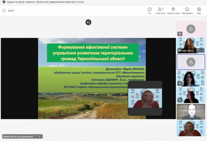Viewport: 207px width, 141px height.
Task: Open the Чат panel
Action: coord(150,10)
